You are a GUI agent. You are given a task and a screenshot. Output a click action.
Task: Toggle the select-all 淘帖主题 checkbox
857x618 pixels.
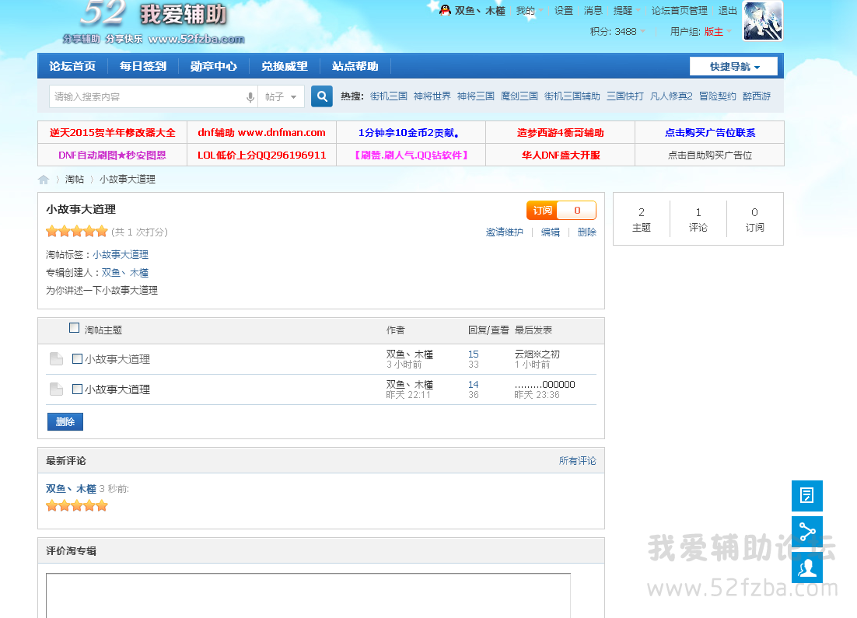[75, 328]
